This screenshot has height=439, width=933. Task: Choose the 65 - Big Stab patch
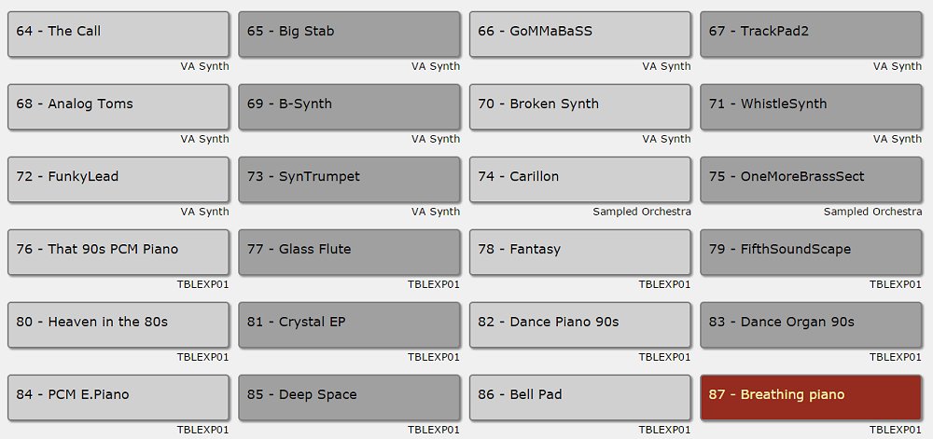[x=349, y=34]
